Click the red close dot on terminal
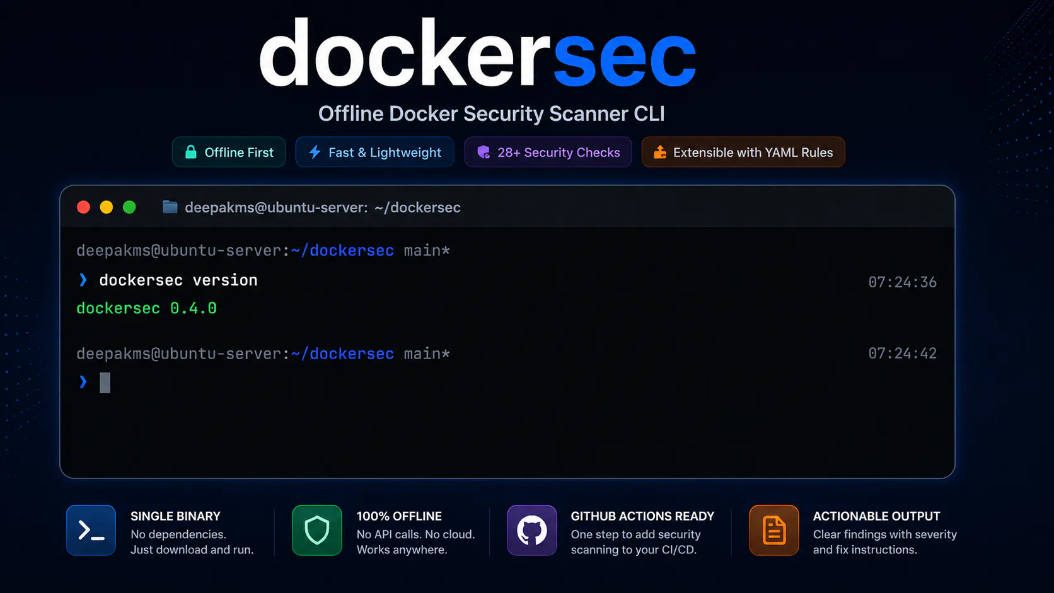The image size is (1054, 593). point(83,207)
